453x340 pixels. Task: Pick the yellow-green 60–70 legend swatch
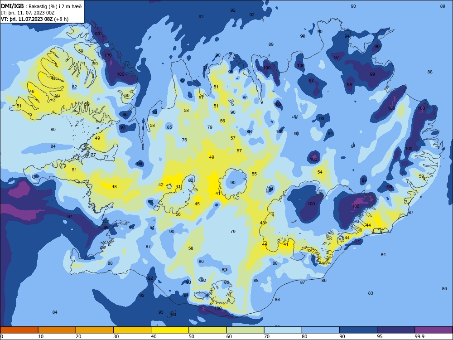click(245, 330)
